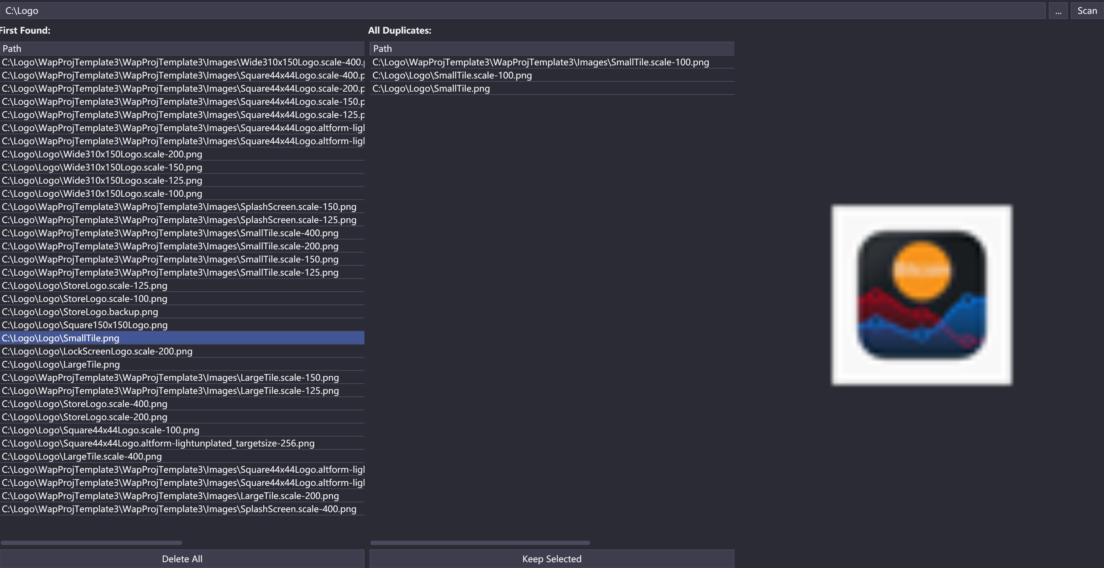The height and width of the screenshot is (568, 1104).
Task: Click the Keep Selected button
Action: (552, 559)
